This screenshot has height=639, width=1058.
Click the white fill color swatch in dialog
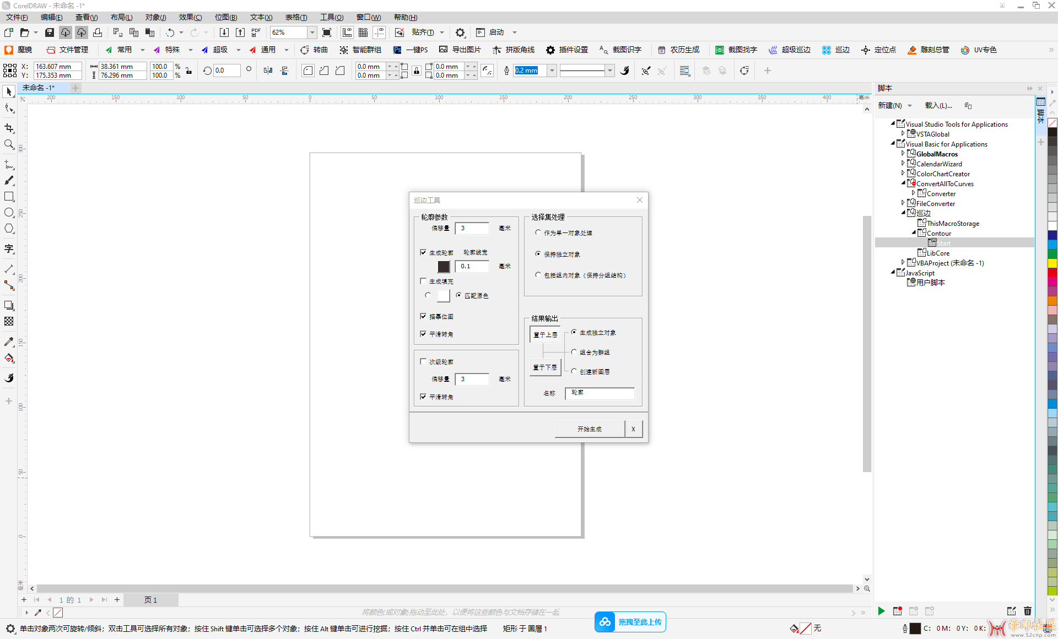444,295
